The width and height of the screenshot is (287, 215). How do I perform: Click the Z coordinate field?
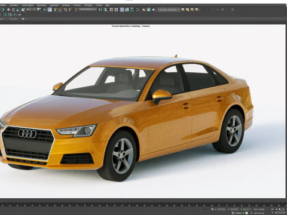pyautogui.click(x=247, y=210)
